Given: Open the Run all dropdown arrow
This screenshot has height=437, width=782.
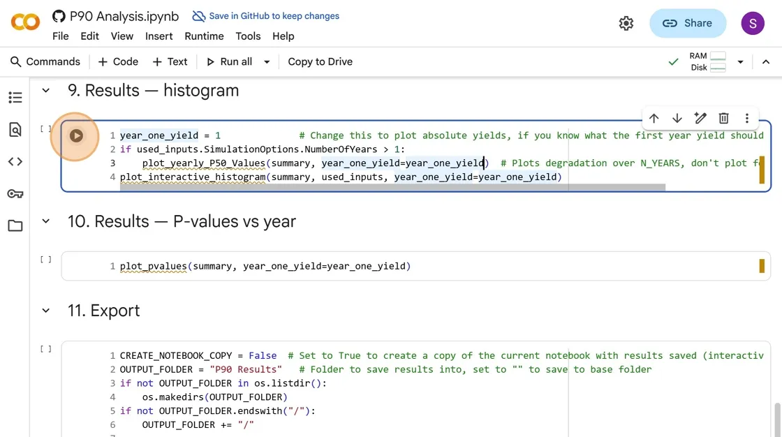Looking at the screenshot, I should (x=267, y=62).
